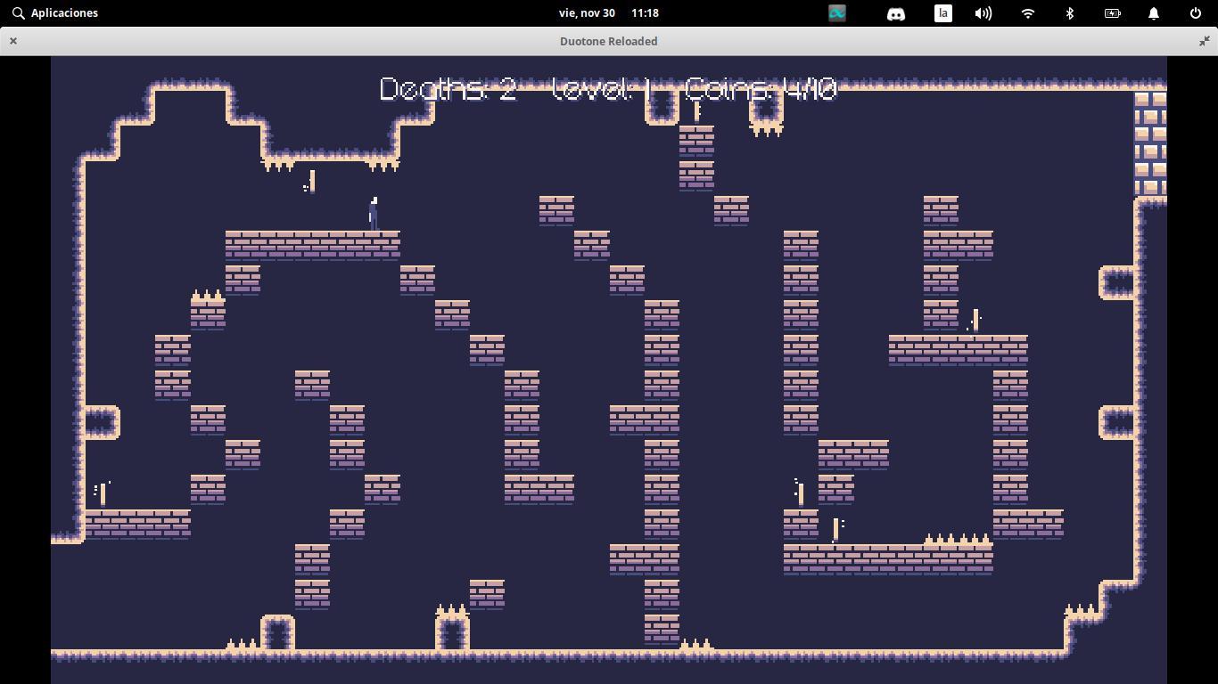
Task: Click the player character on the brick platform
Action: tap(374, 215)
